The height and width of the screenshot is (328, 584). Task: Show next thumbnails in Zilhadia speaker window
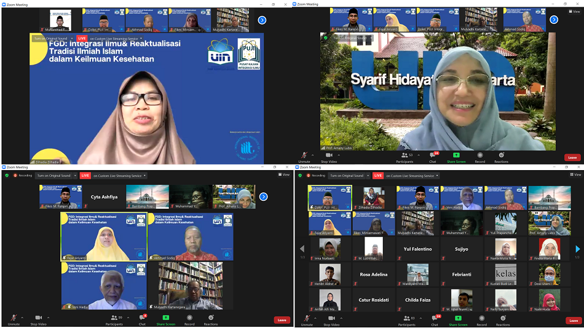click(262, 20)
